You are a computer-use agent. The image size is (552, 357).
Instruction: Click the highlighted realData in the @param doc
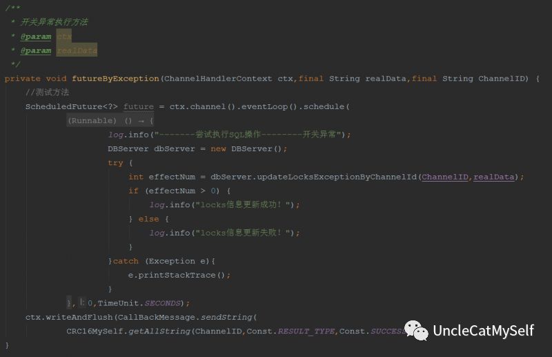click(x=77, y=50)
